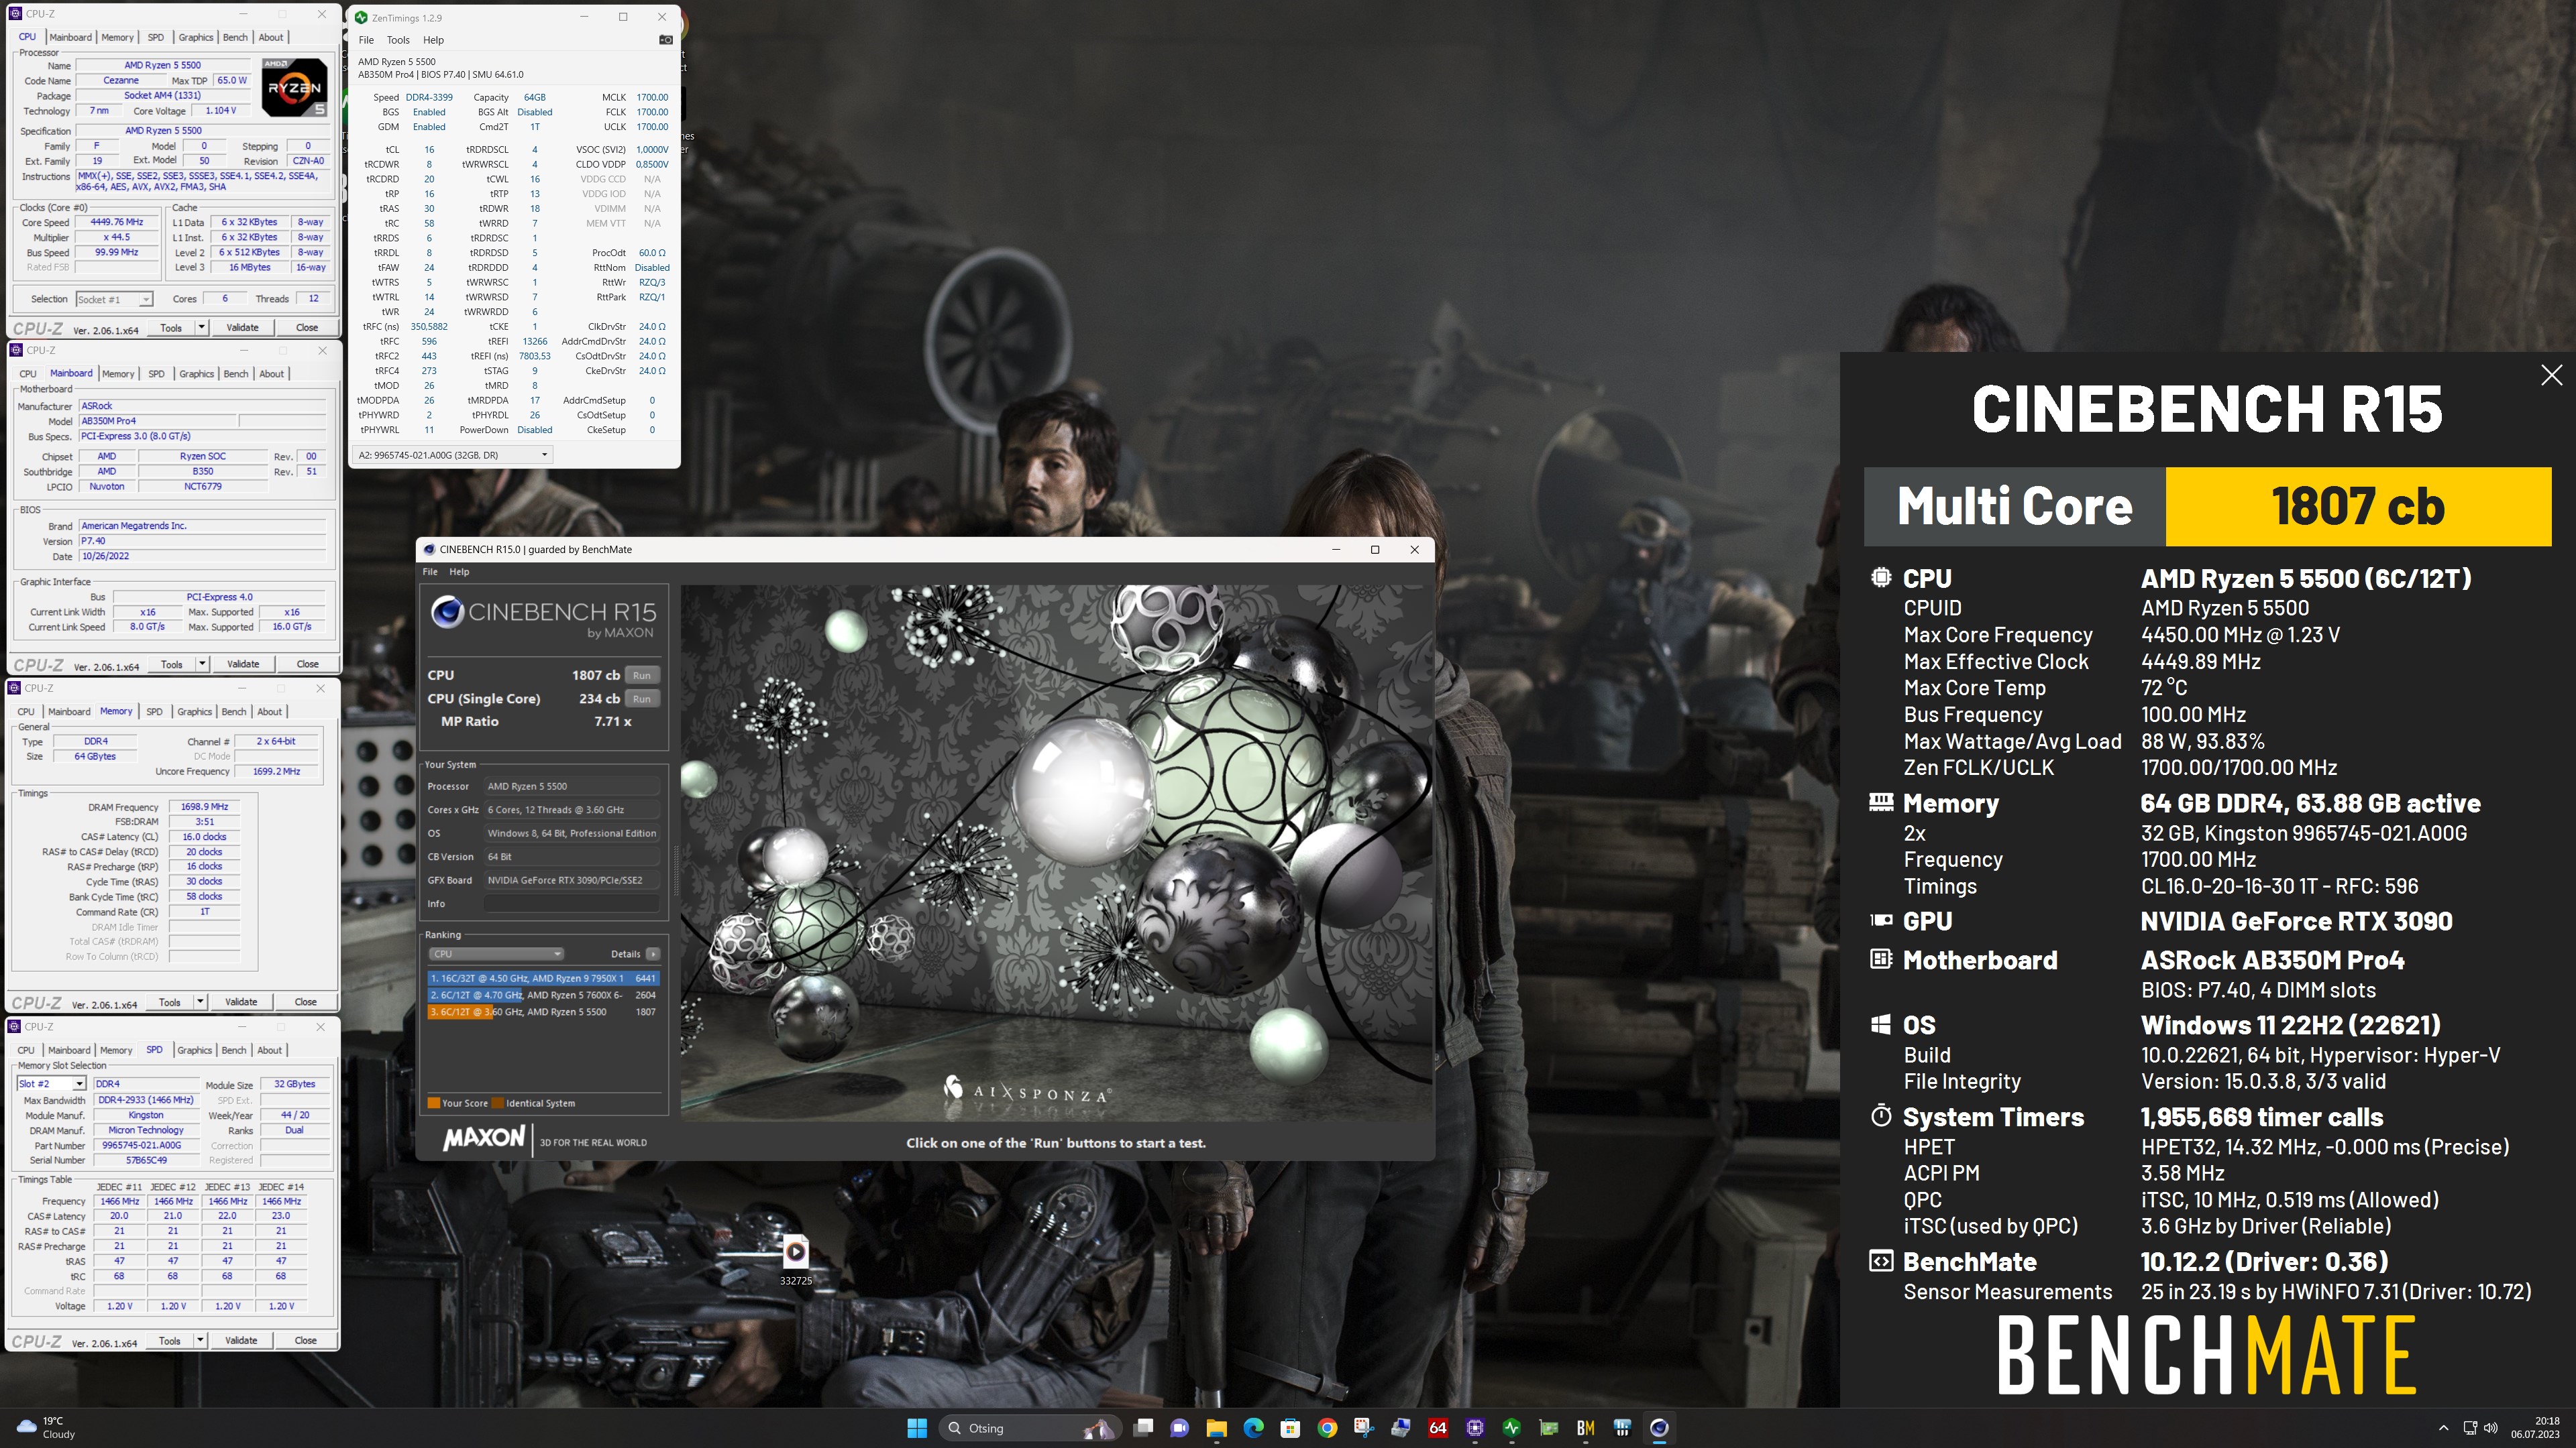Switch to BenchMate BM taskbar icon

click(x=1585, y=1427)
